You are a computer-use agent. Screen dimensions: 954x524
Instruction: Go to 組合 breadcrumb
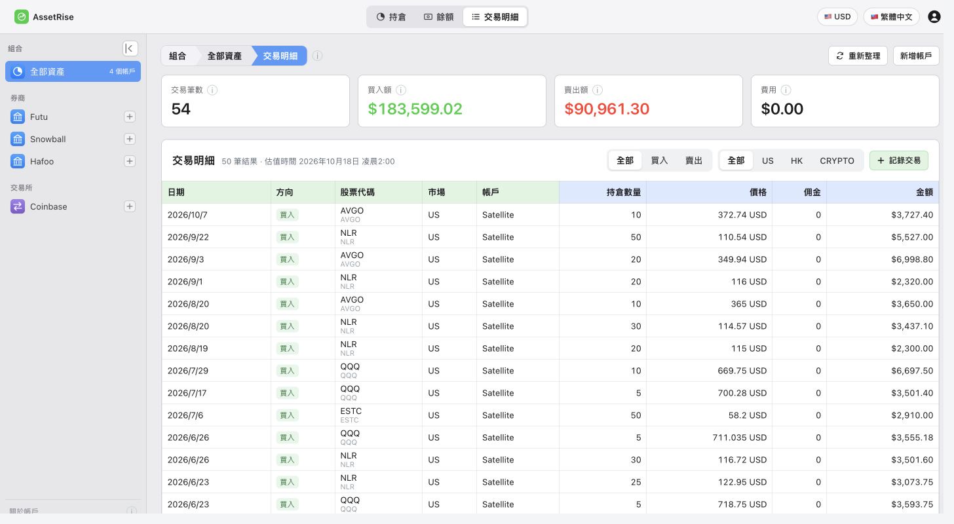[x=178, y=56]
